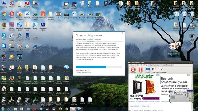Viewport: 198px width, 111px height.
Task: Open the 'Результаты' tab in hardware check dialog
Action: click(x=98, y=39)
